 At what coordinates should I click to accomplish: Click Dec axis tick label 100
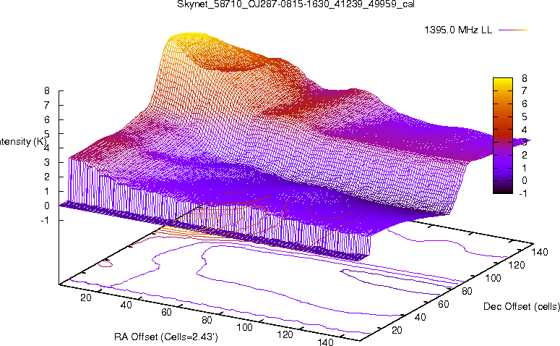pyautogui.click(x=494, y=278)
